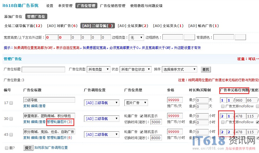Click switch time field showing 5000
The width and height of the screenshot is (259, 153).
coord(156,122)
